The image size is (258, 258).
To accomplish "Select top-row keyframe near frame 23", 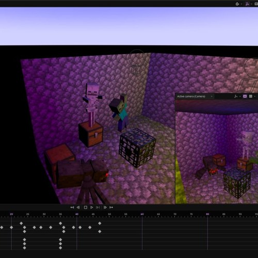I will pos(21,223).
